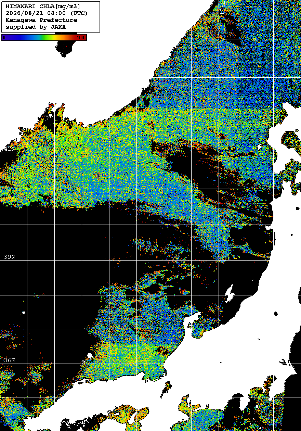Screen dimensions: 301x431
Task: Click the orange island shape at the right edge
Action: (291, 140)
